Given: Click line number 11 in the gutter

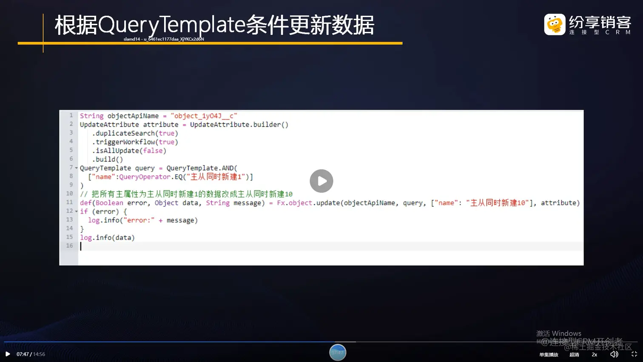Looking at the screenshot, I should pos(69,202).
